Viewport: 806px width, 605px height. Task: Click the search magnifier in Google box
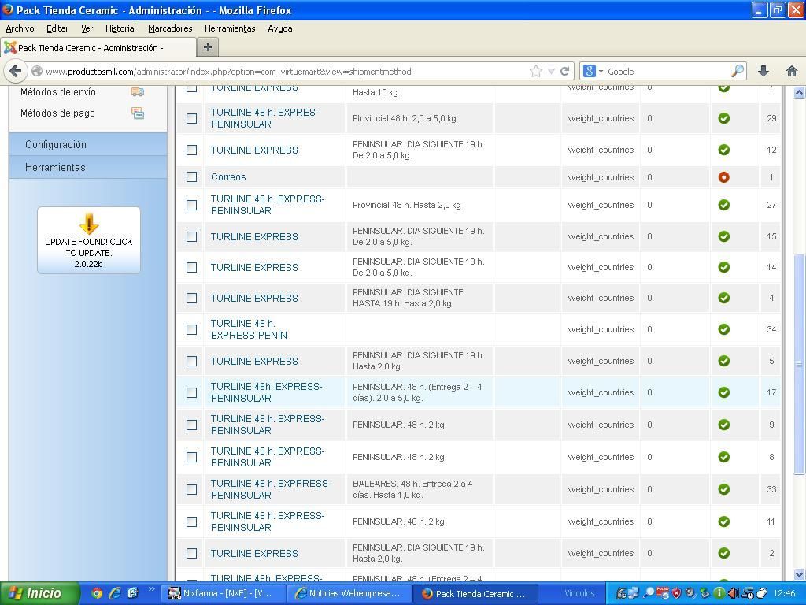coord(738,71)
